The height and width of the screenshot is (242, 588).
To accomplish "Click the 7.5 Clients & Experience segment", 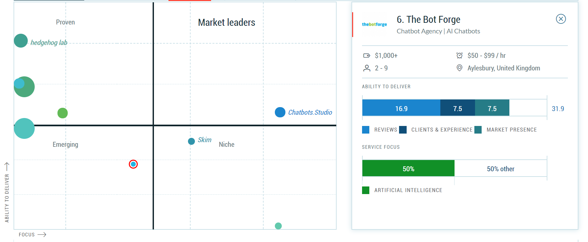I will 458,108.
